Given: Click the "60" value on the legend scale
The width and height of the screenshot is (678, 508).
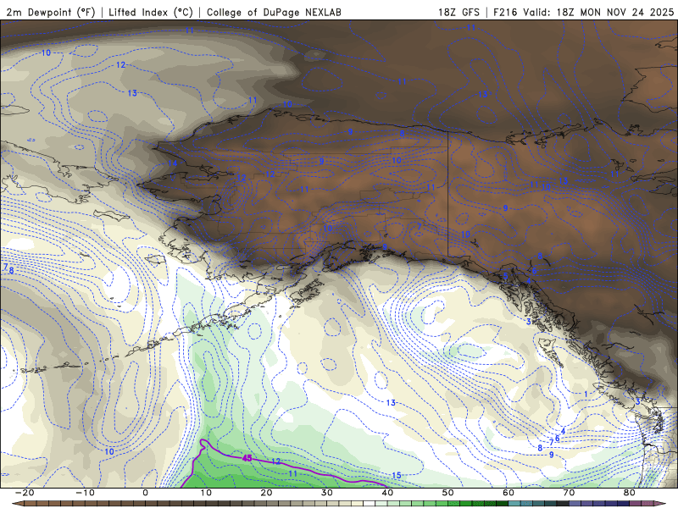Looking at the screenshot, I should click(x=508, y=493).
